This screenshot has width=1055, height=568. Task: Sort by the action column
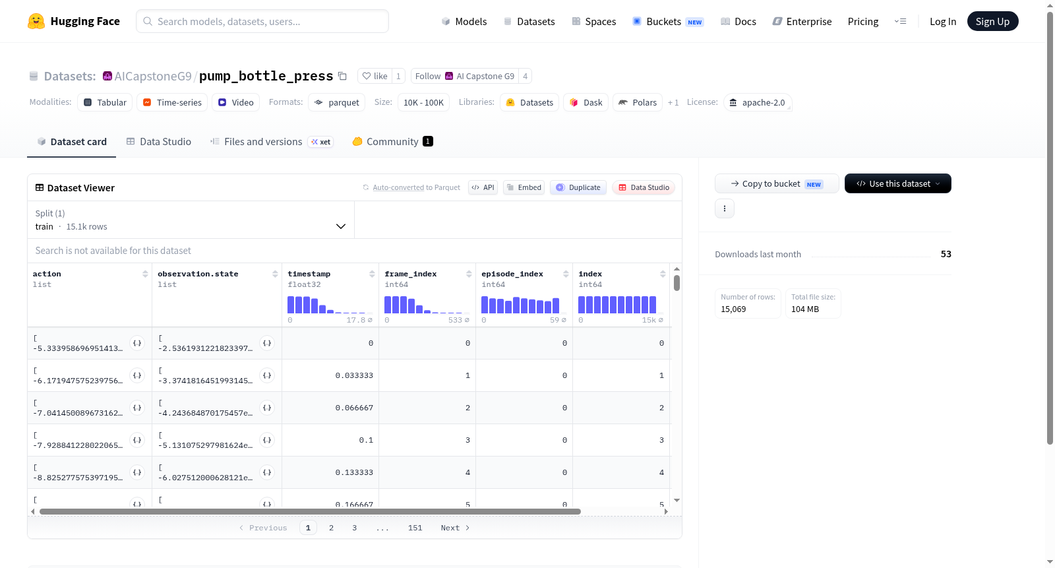(x=145, y=274)
